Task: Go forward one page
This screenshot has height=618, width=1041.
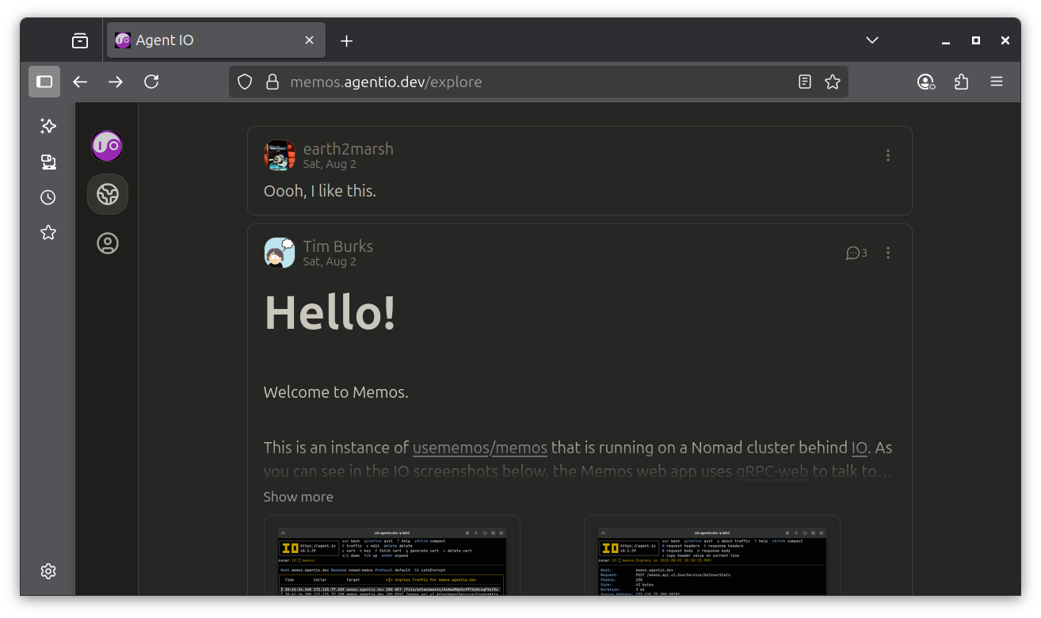Action: [116, 82]
